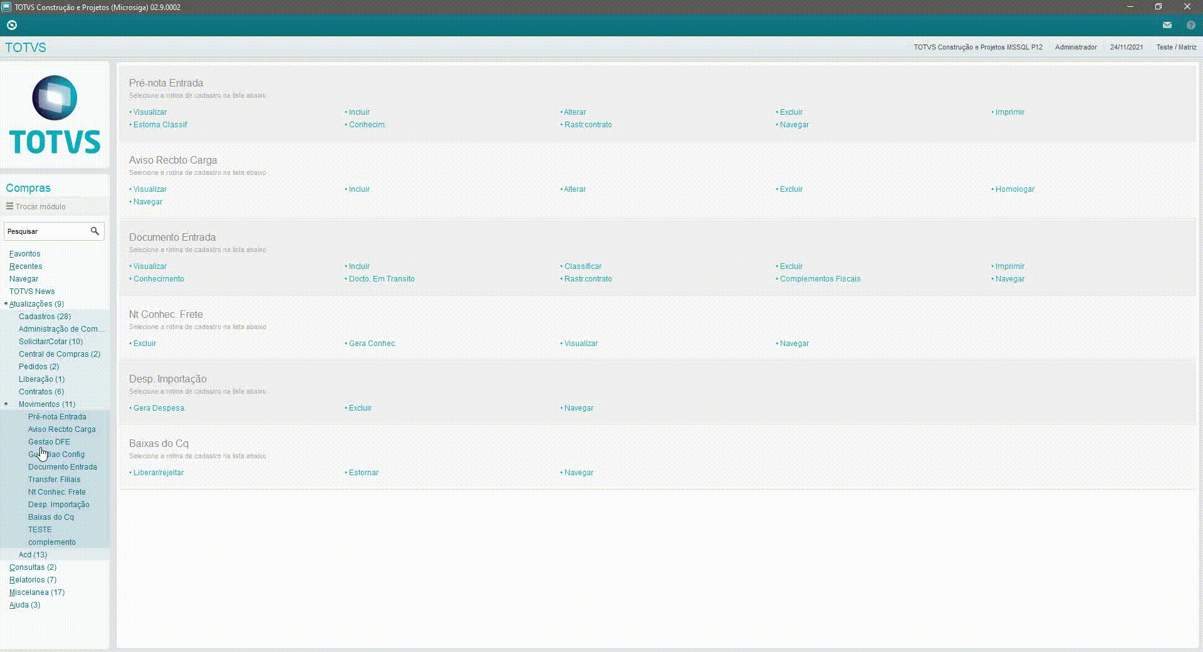The width and height of the screenshot is (1203, 652).
Task: Open Consultas (2) menu
Action: click(33, 567)
